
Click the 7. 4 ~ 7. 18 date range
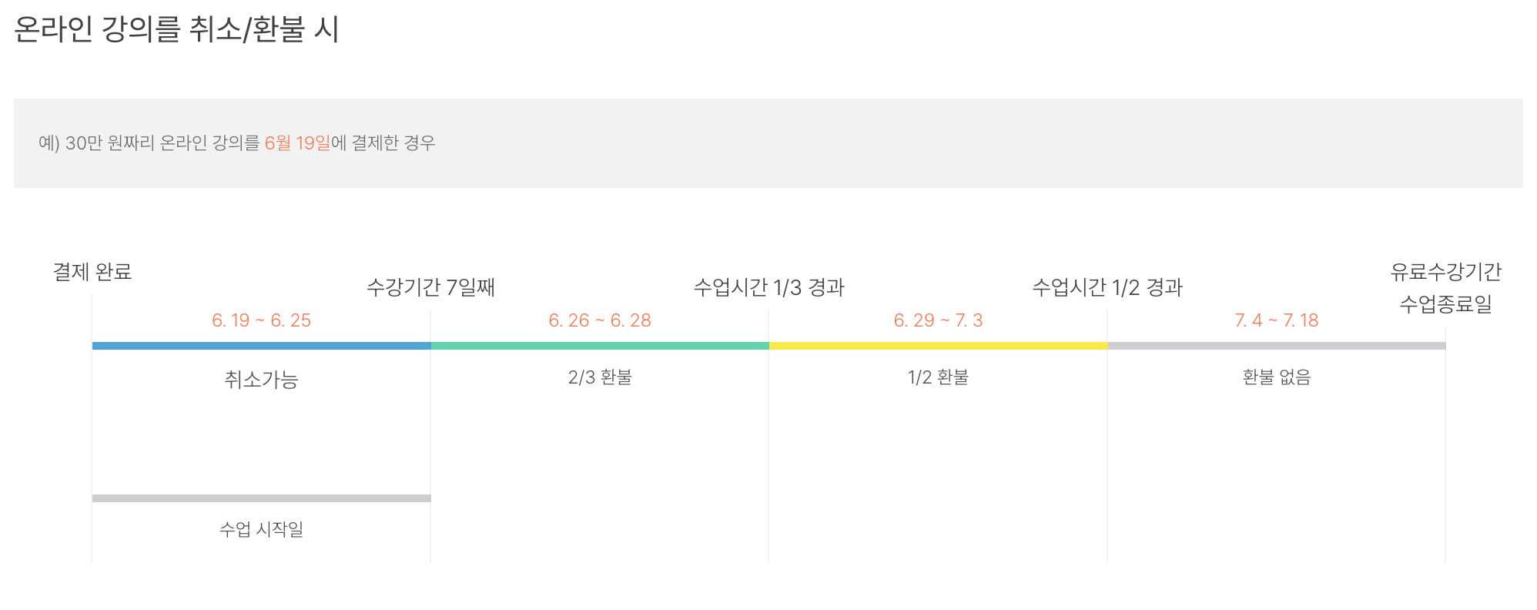click(x=1277, y=320)
